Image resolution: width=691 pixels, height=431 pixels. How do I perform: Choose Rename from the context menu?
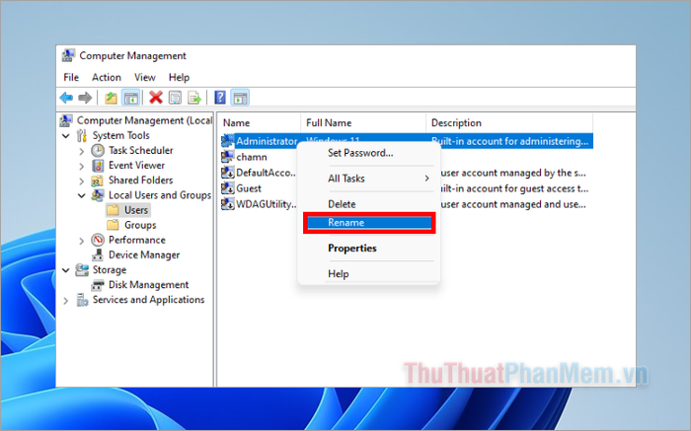[345, 223]
